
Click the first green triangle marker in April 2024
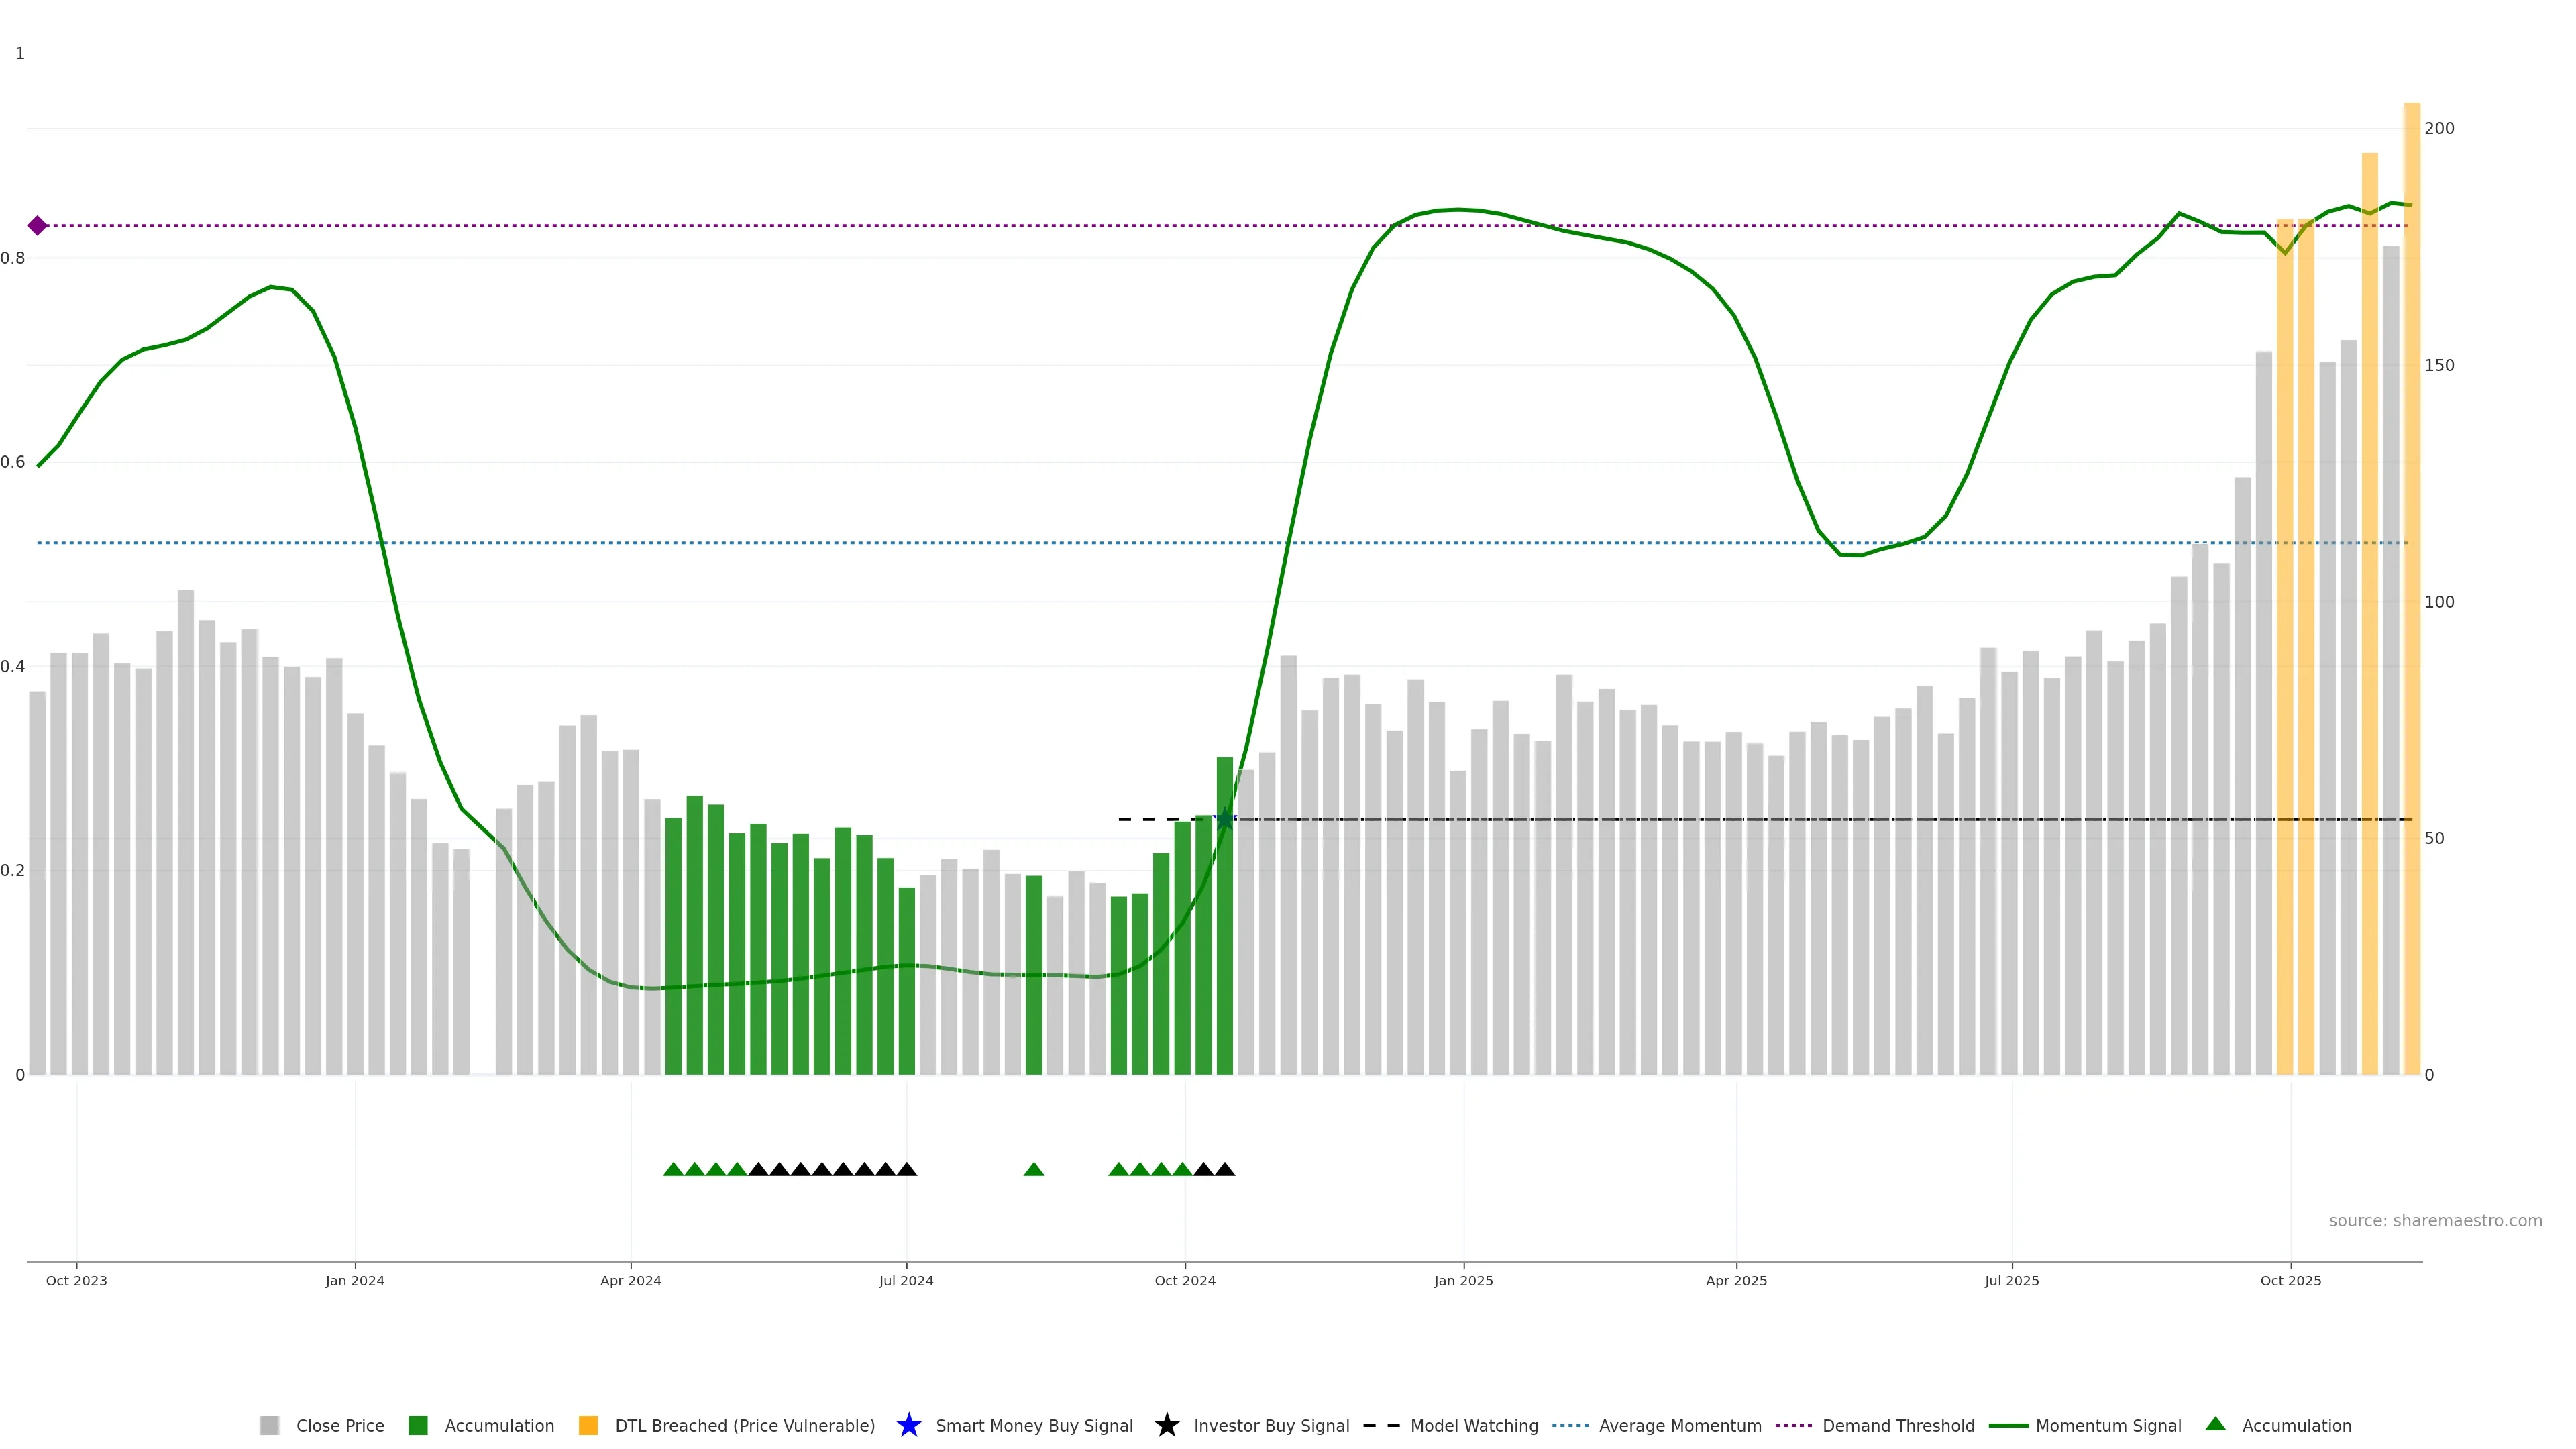[x=673, y=1169]
